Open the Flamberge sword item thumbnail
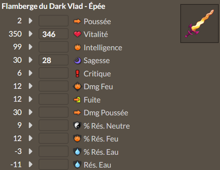Screen dimensions: 220x170 pyautogui.click(x=200, y=23)
